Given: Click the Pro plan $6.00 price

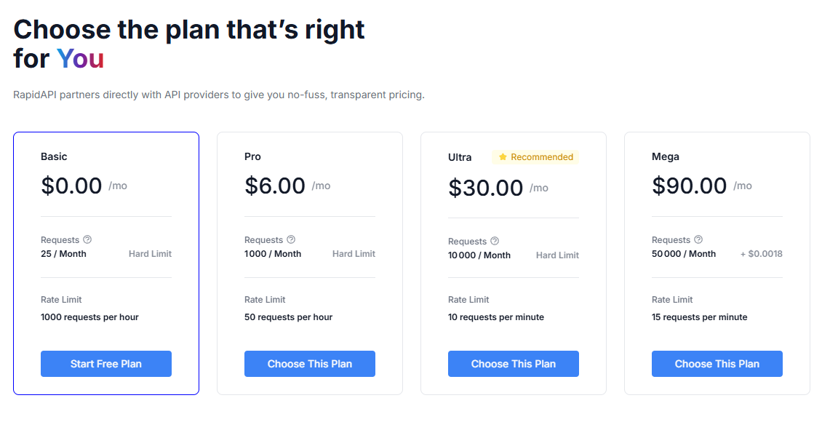Looking at the screenshot, I should coord(275,186).
